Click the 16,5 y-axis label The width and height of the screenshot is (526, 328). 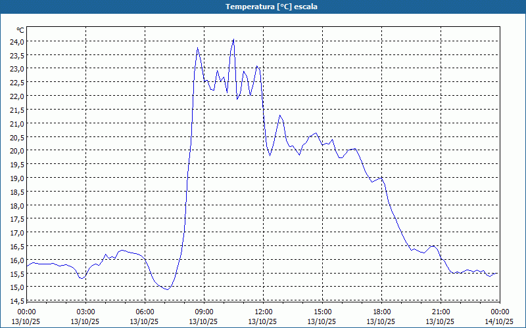[17, 247]
